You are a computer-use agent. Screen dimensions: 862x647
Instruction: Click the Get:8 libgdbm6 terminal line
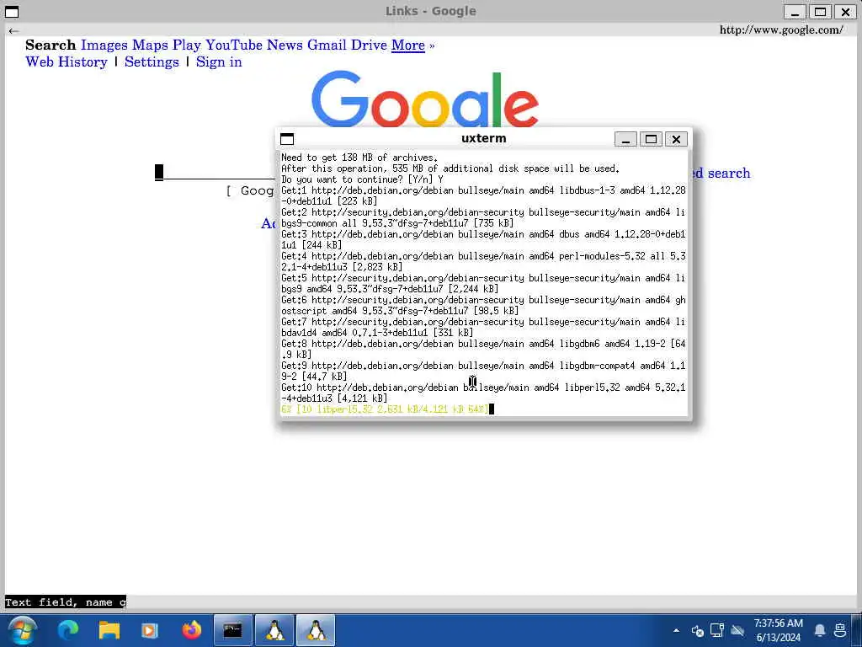(483, 349)
